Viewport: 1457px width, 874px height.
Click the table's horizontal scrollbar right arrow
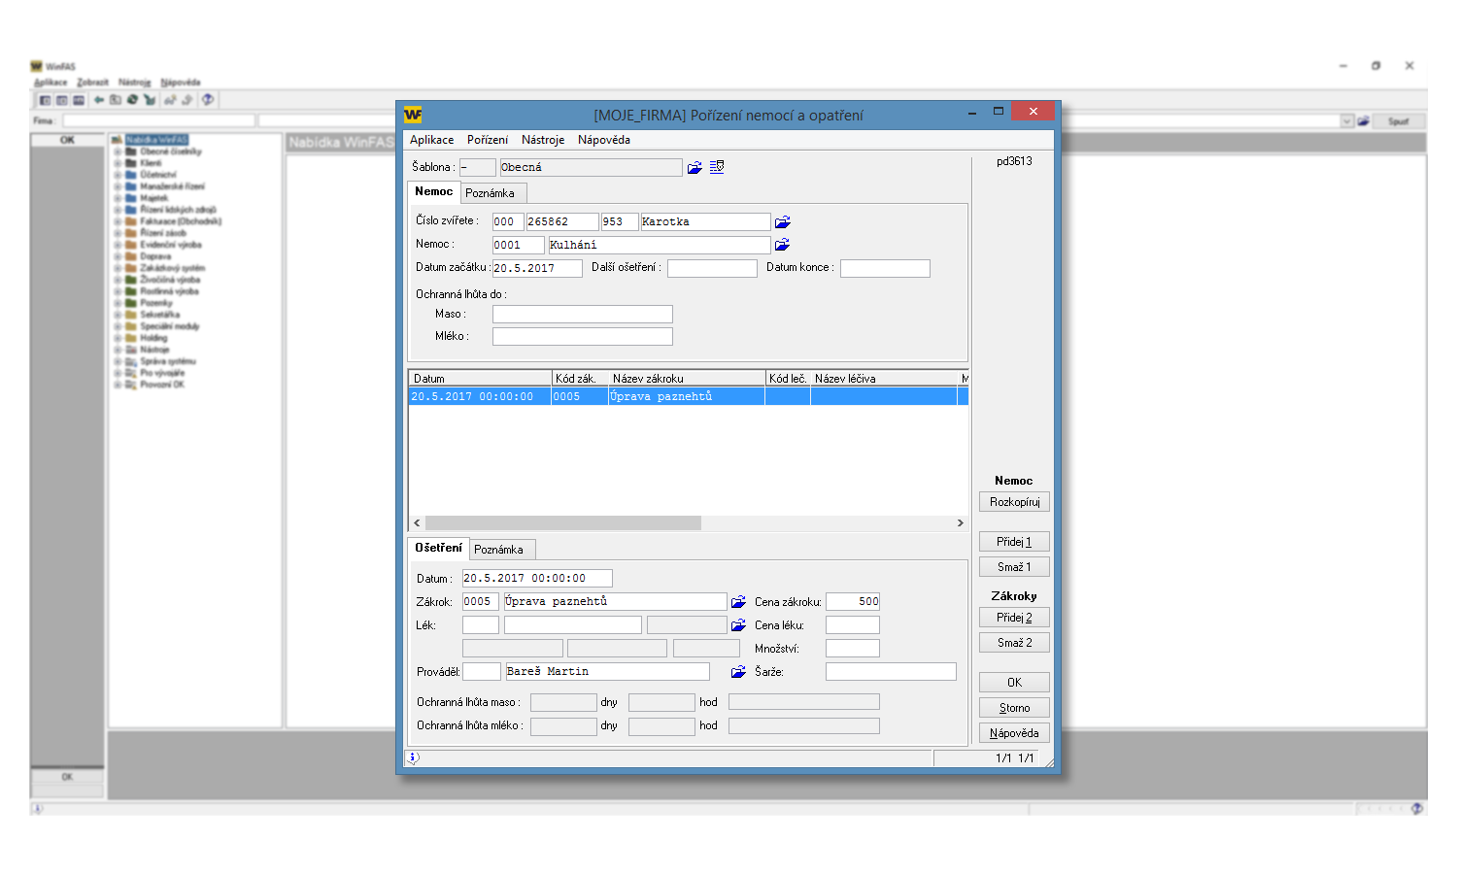pos(960,523)
